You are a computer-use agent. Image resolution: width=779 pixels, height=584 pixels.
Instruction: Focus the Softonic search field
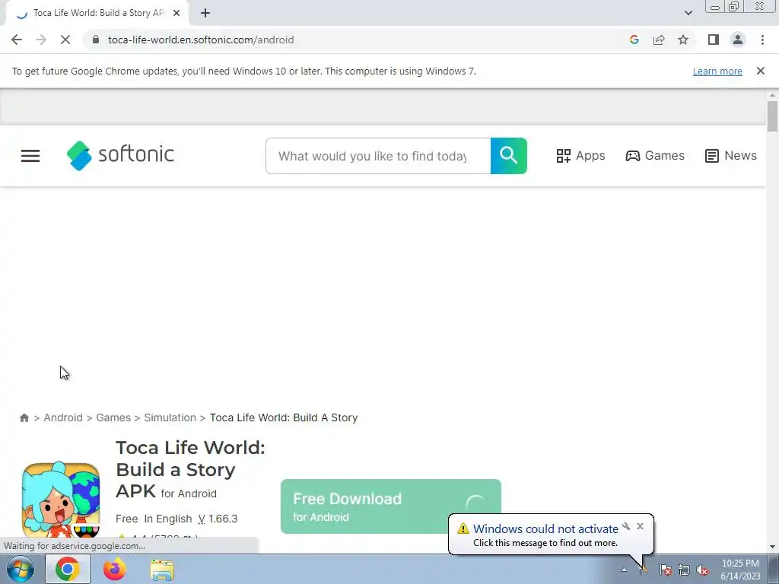click(378, 156)
